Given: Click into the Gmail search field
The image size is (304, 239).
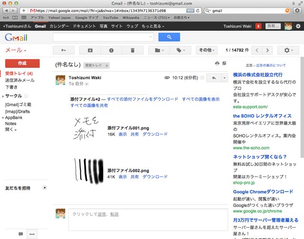Looking at the screenshot, I should 101,37.
